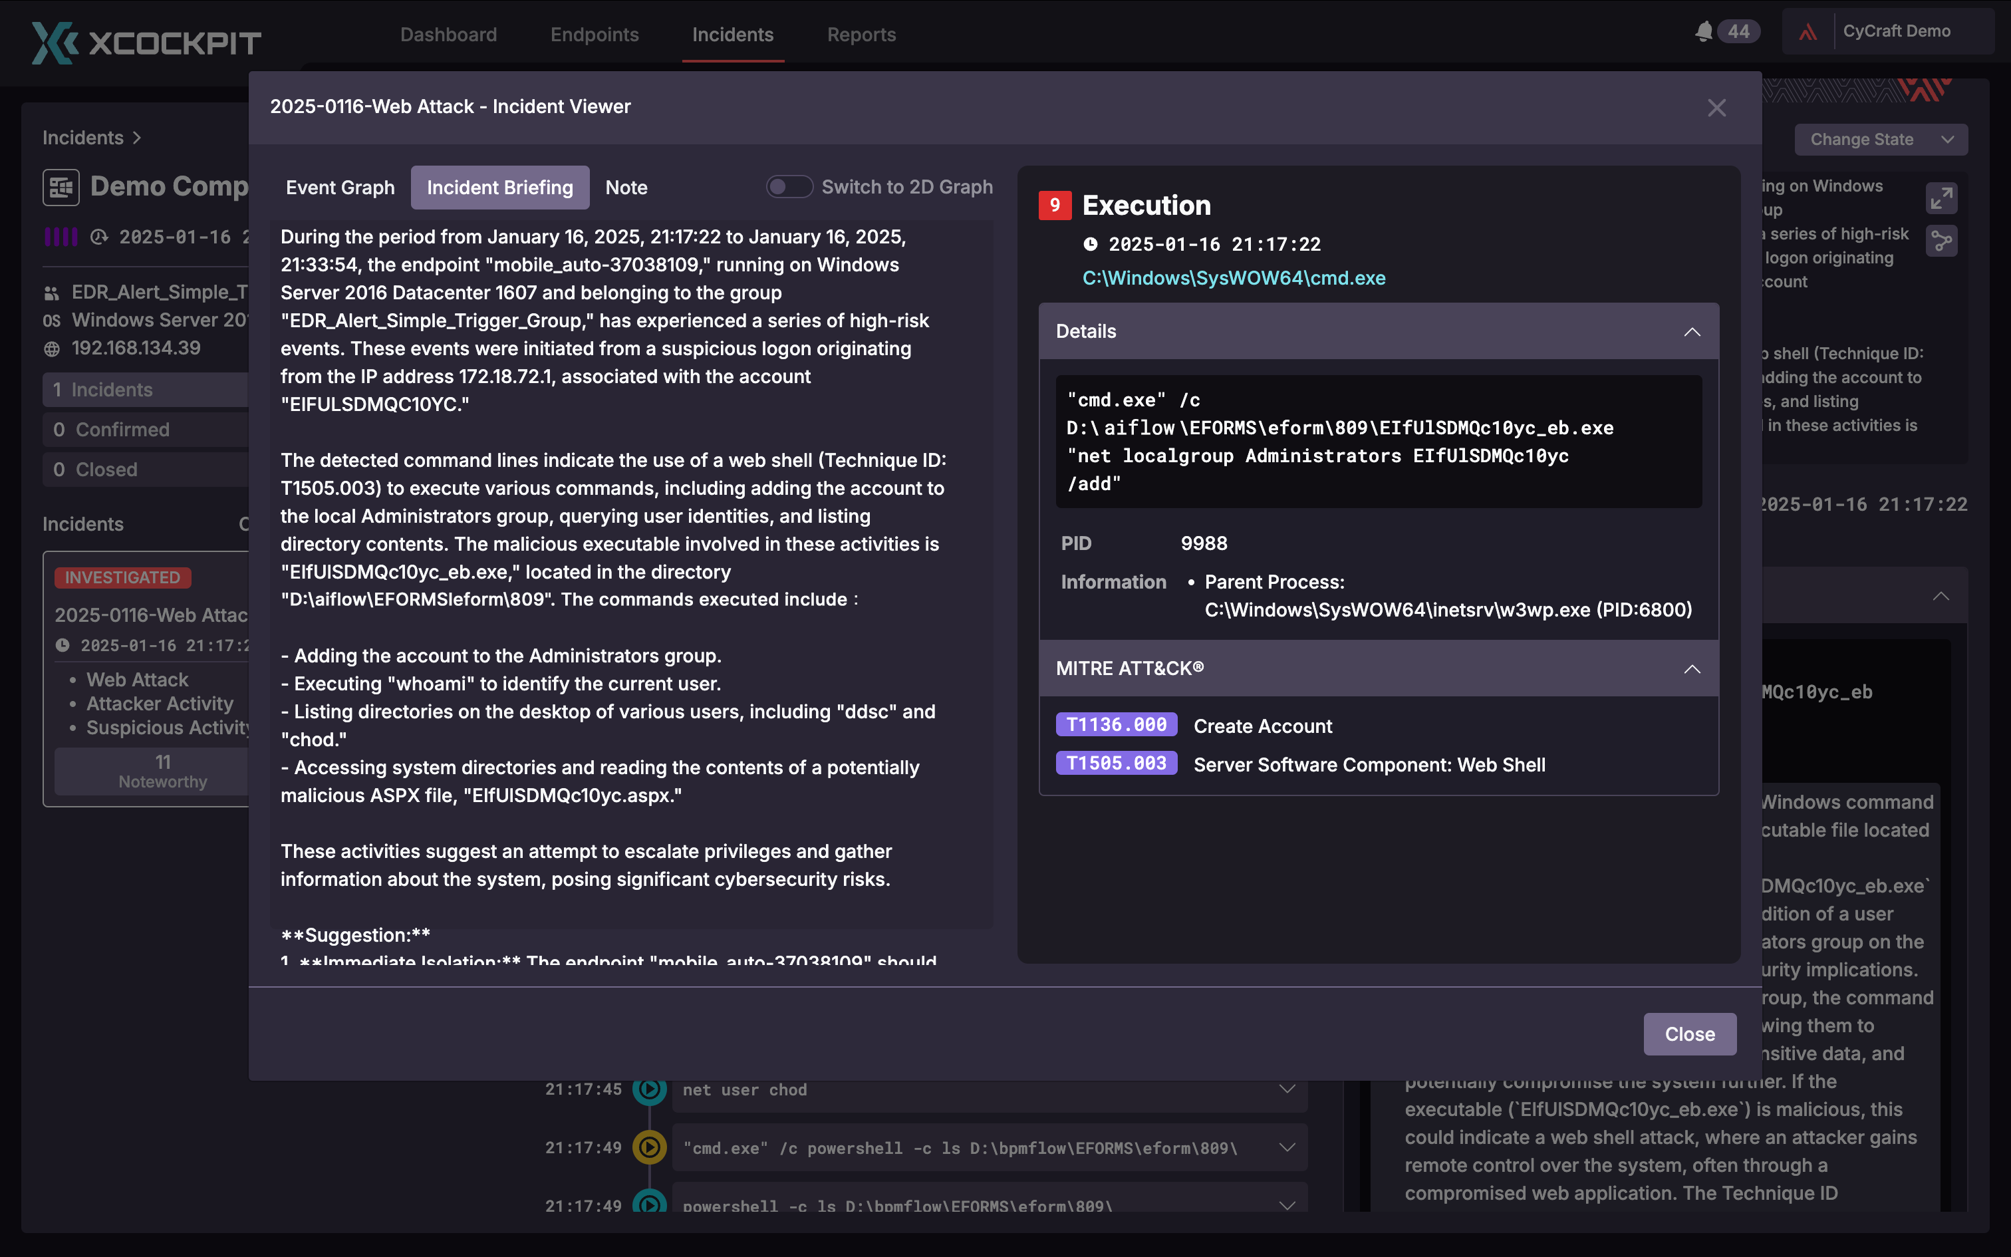Open the node-graph icon beside the high-risk summary
The width and height of the screenshot is (2011, 1257).
click(x=1942, y=241)
